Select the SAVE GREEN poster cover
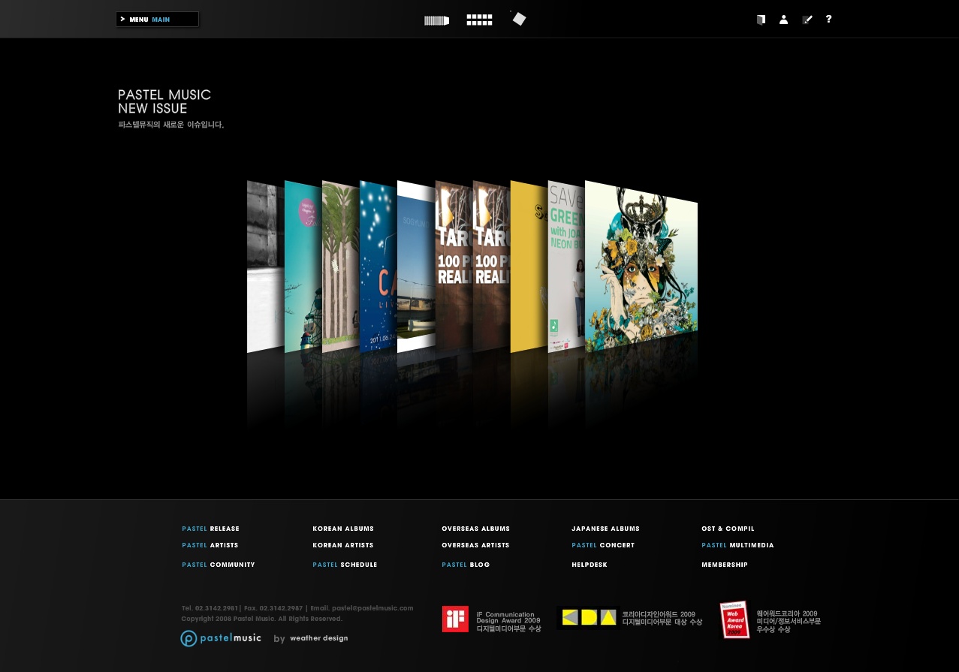 (566, 266)
